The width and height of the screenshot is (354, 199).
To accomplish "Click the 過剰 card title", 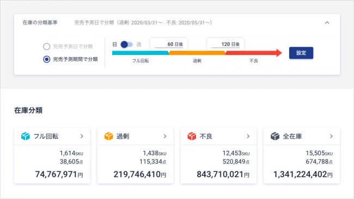I will click(123, 136).
